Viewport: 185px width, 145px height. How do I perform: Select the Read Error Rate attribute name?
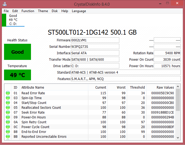33,93
